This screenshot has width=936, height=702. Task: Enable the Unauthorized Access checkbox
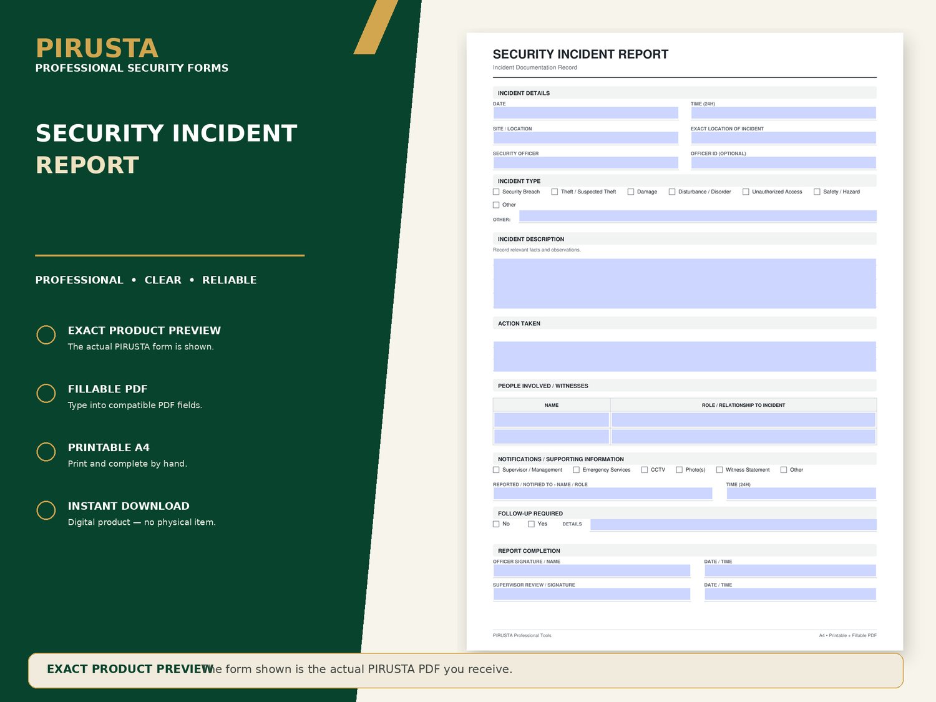746,192
